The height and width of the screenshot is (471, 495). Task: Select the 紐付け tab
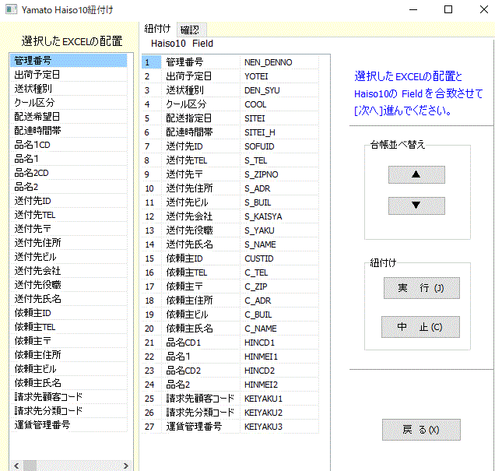[158, 29]
